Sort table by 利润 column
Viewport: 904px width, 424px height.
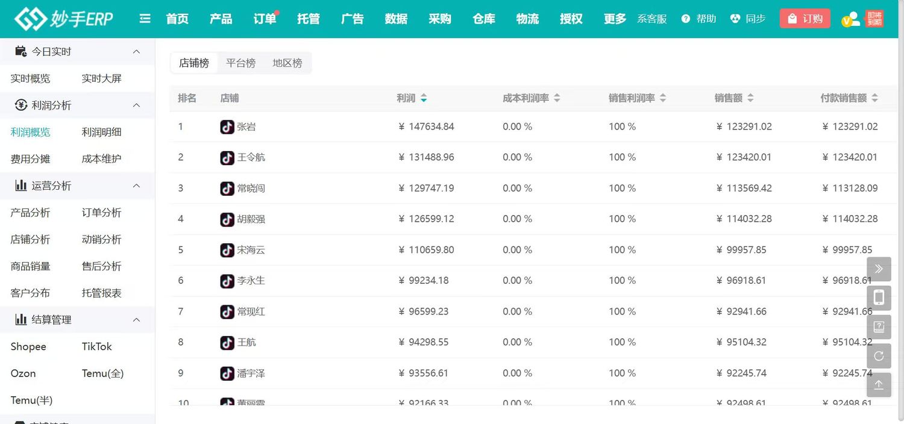pyautogui.click(x=424, y=98)
